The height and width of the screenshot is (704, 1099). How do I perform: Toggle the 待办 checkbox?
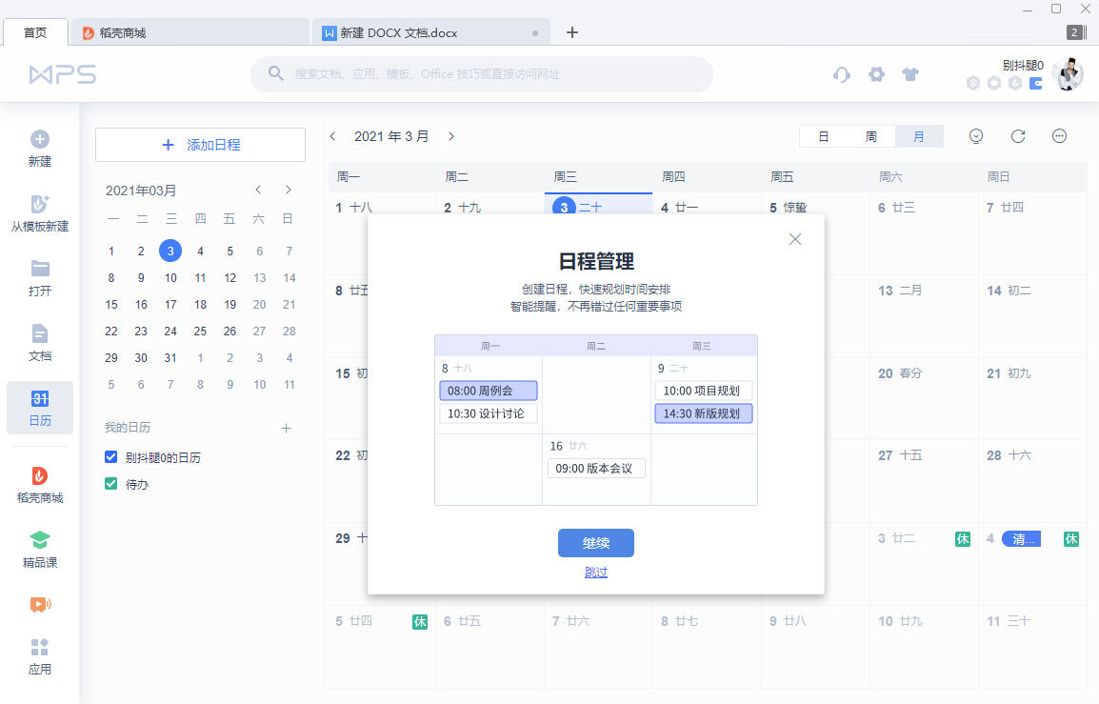point(110,484)
